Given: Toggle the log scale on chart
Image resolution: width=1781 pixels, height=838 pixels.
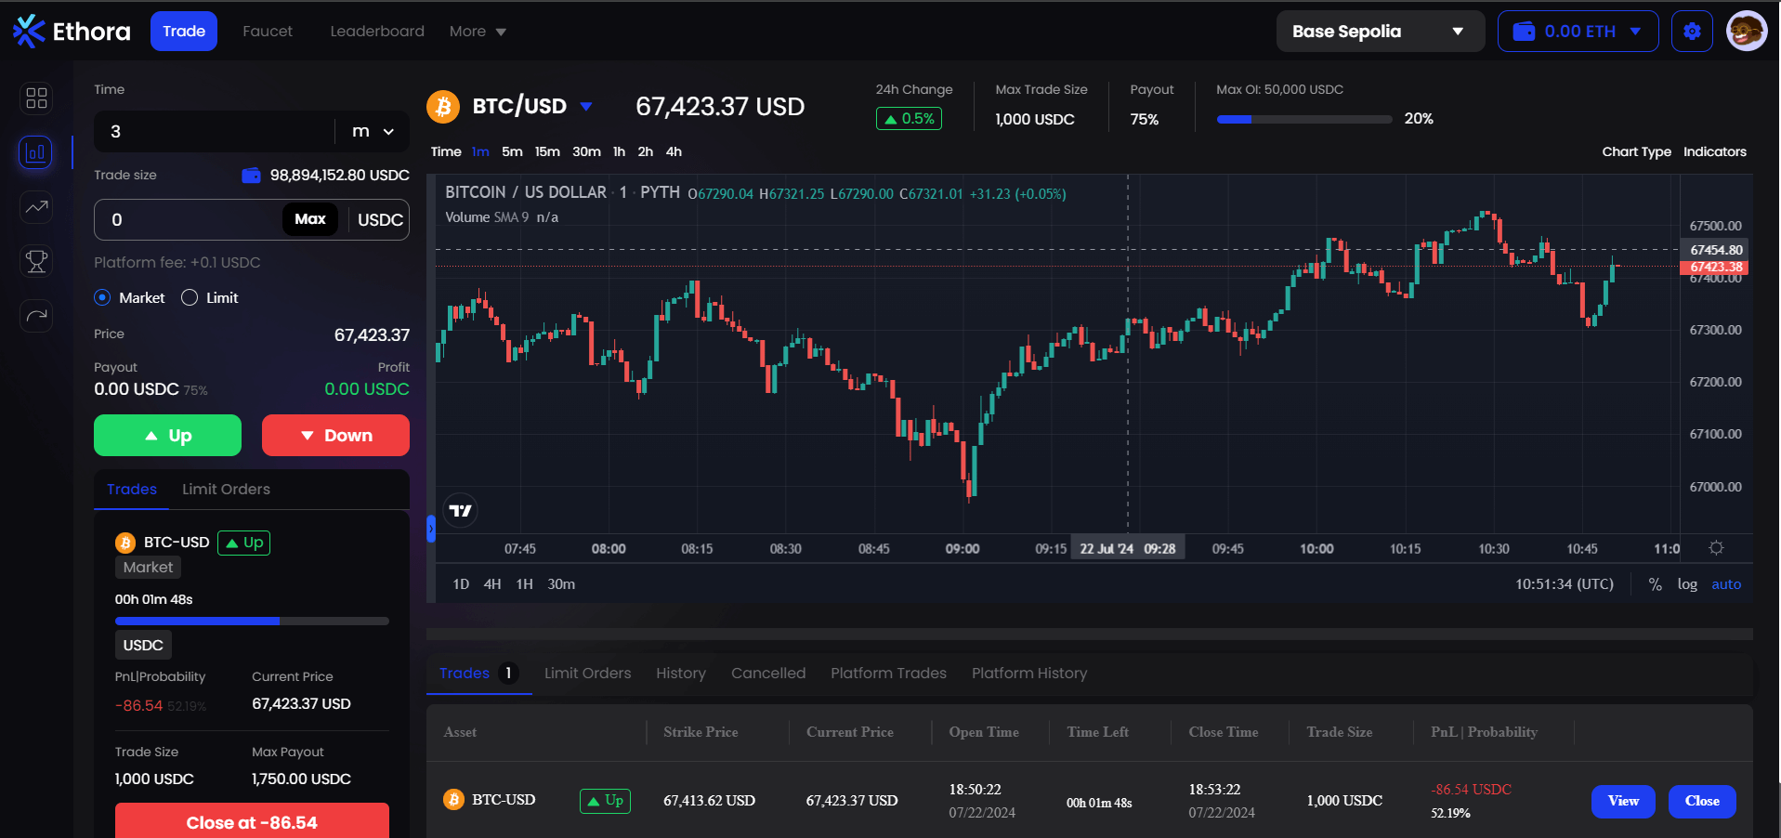Looking at the screenshot, I should click(x=1686, y=584).
